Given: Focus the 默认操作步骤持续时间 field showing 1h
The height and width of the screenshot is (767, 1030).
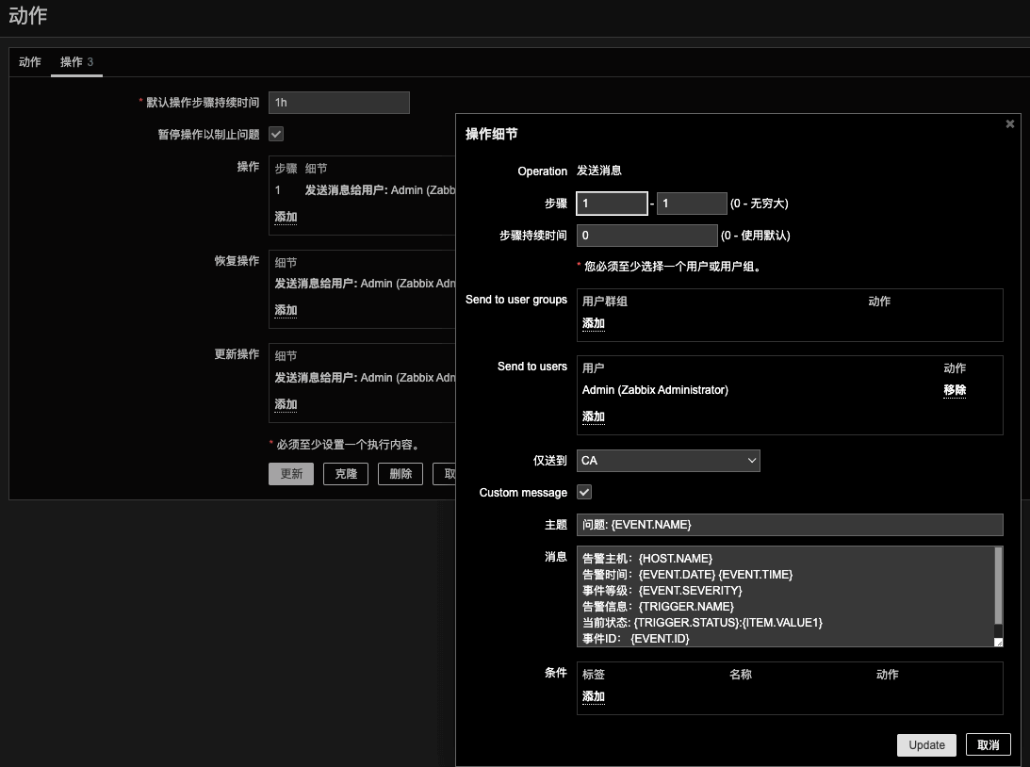Looking at the screenshot, I should tap(339, 103).
